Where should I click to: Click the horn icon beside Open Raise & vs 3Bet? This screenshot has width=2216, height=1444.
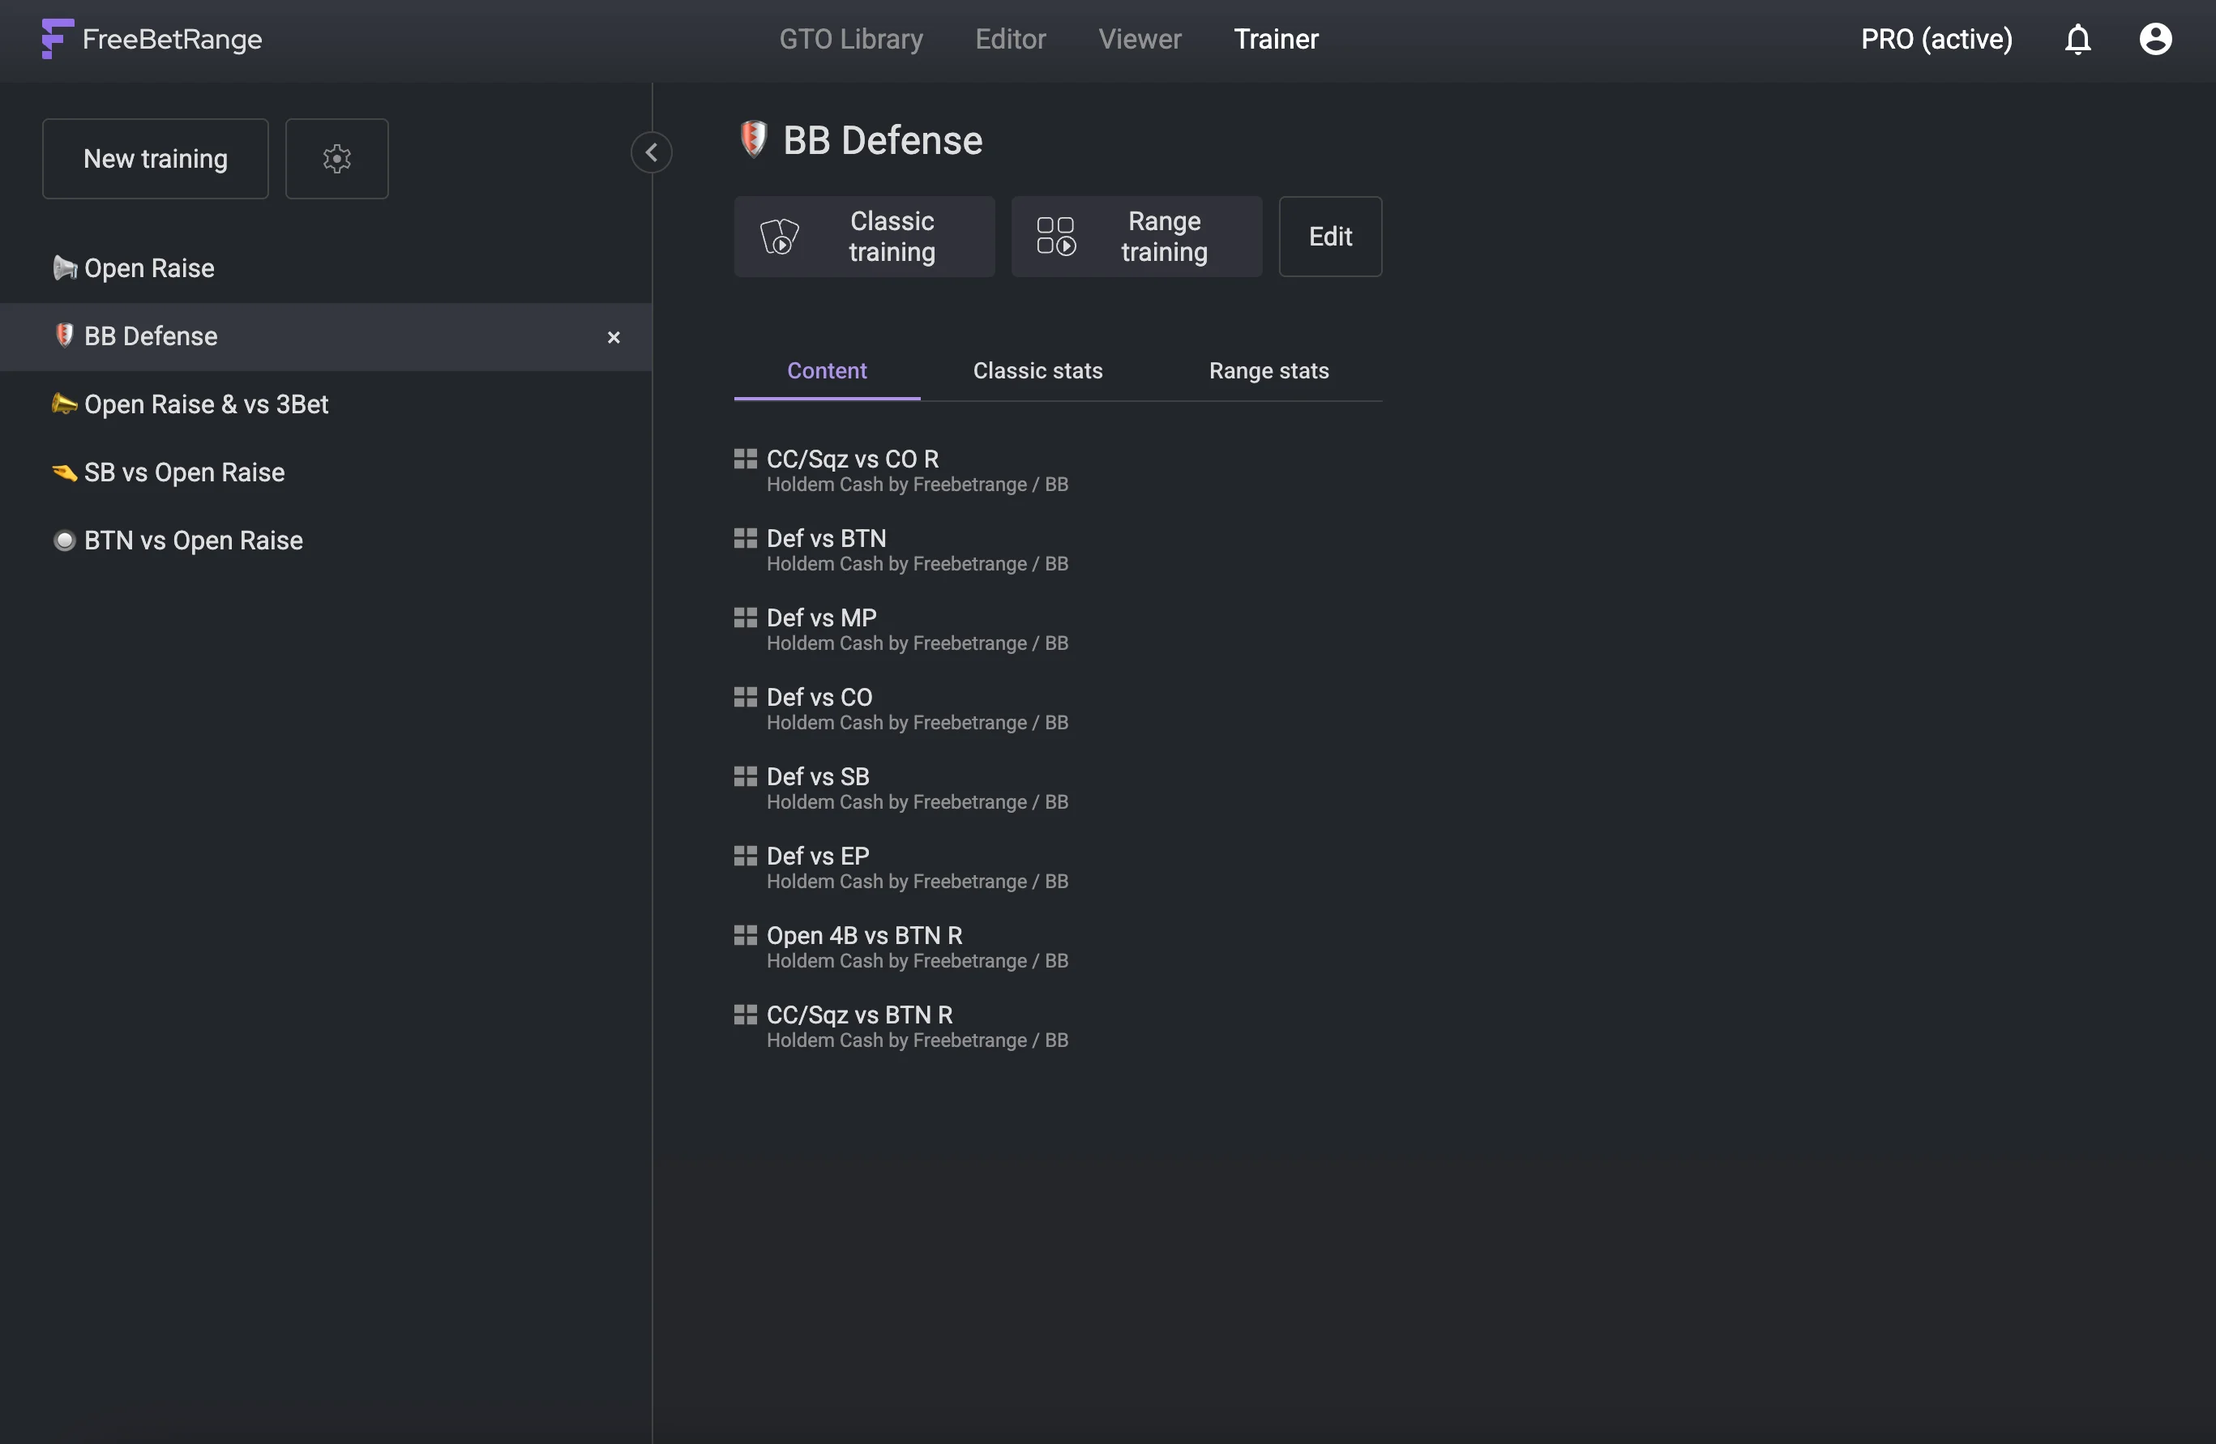point(64,404)
